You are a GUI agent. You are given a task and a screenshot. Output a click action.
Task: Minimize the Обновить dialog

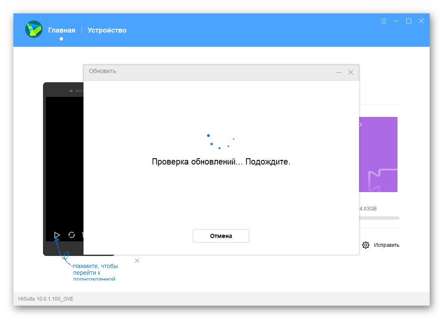coord(339,72)
